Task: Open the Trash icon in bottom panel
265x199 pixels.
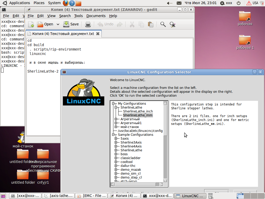Action: coord(210,196)
